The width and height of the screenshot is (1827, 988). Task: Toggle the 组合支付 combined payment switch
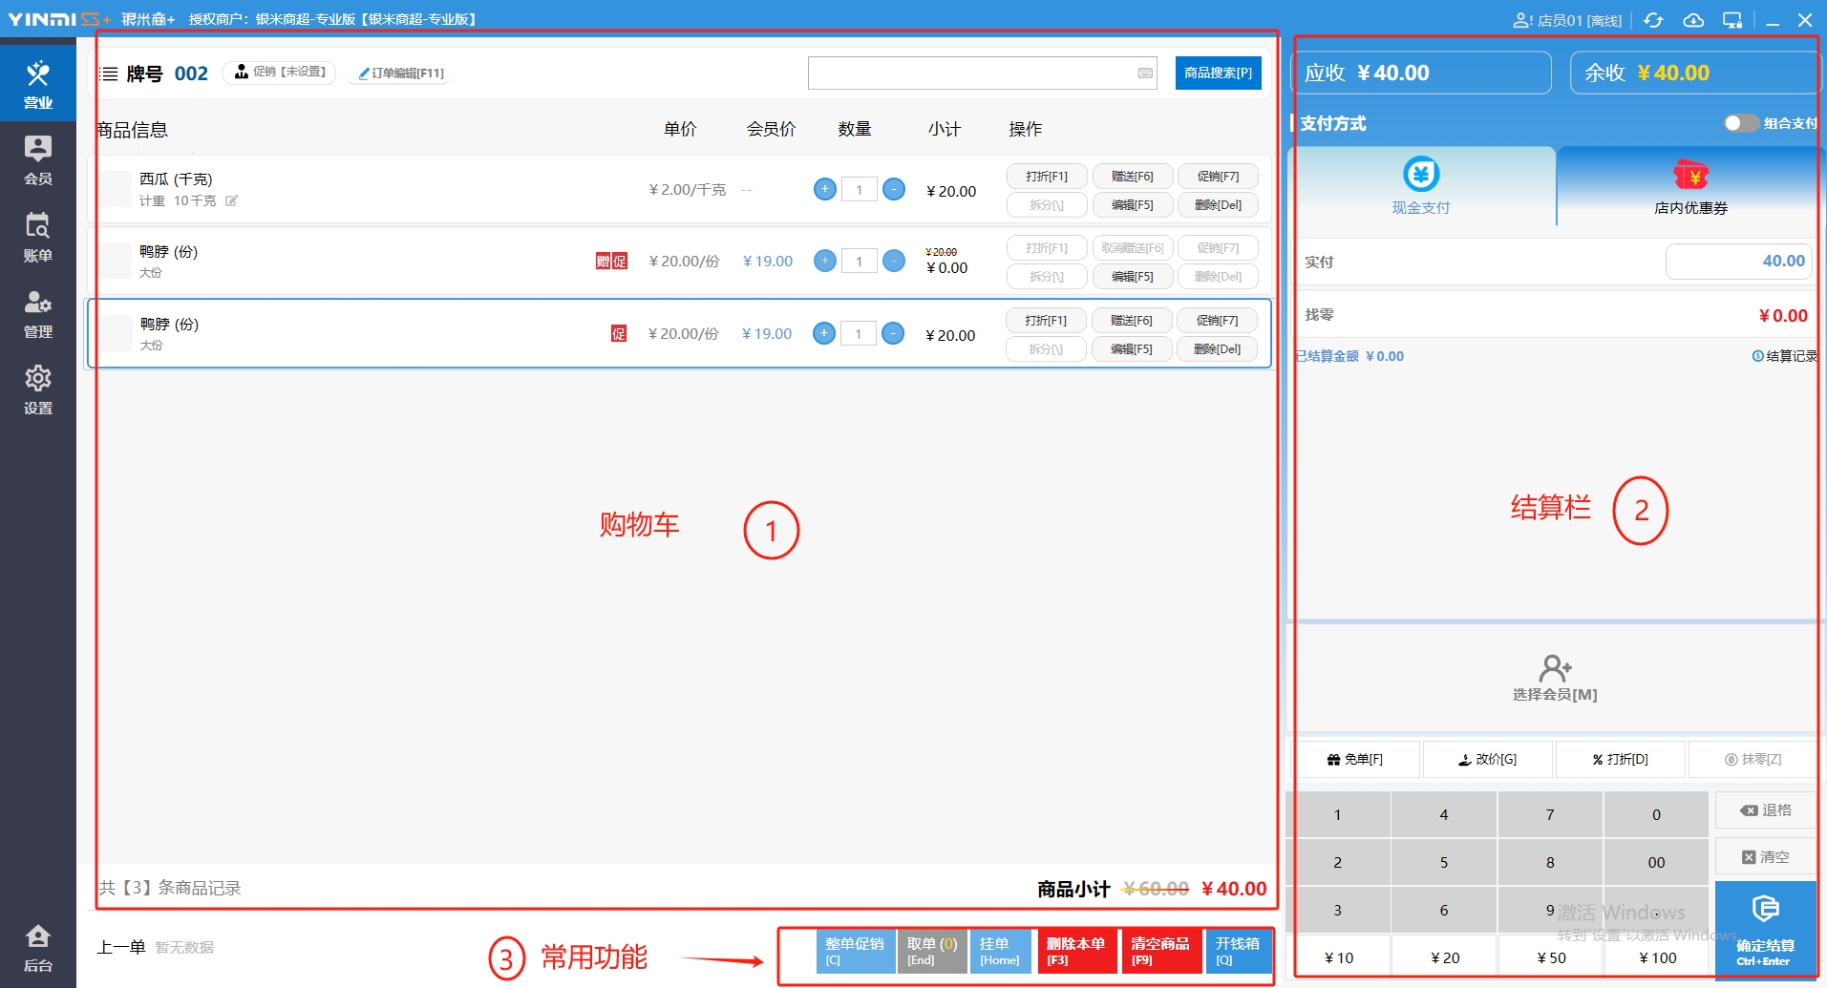click(x=1740, y=123)
